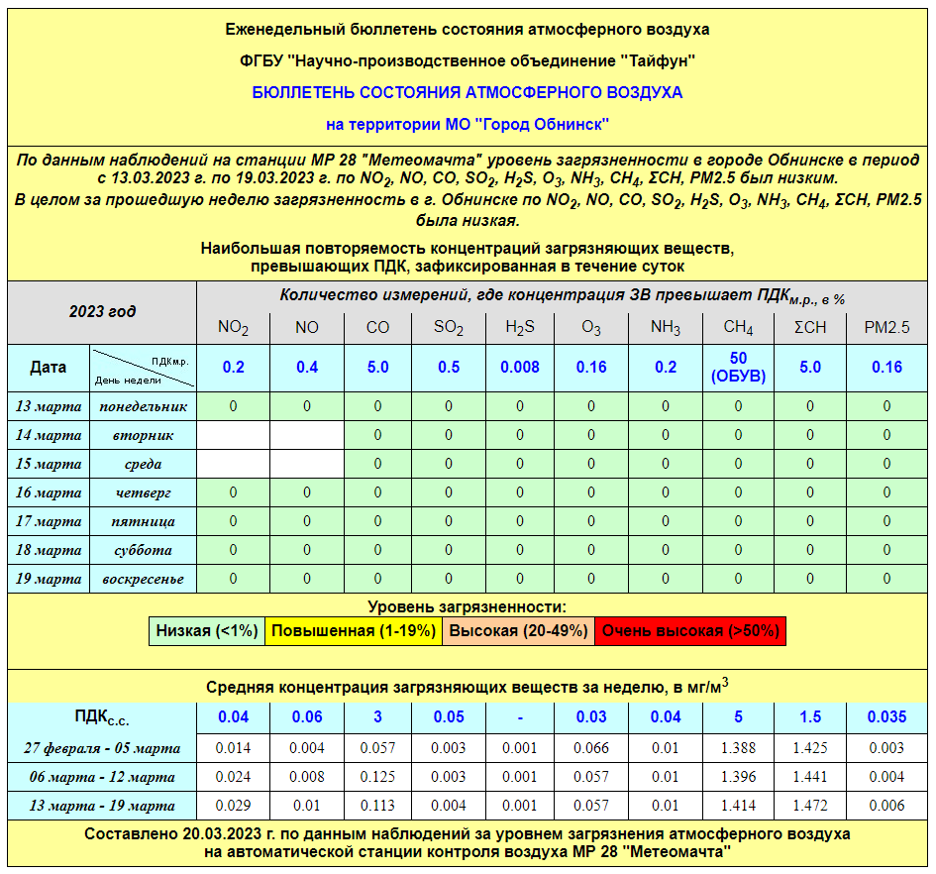Click the yellow 'Повышенная (1-19%)' legend swatch
Screen dimensions: 936x874
354,631
